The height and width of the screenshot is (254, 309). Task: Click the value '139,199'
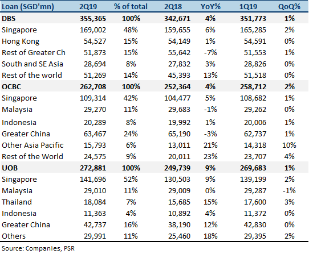253,180
